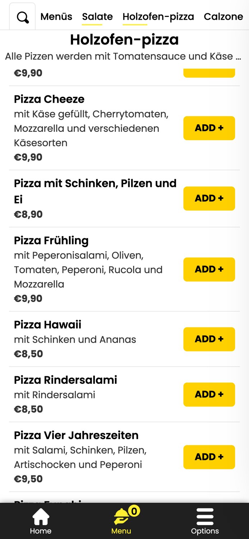Switch to the Menüs tab
The height and width of the screenshot is (539, 249).
[x=56, y=16]
